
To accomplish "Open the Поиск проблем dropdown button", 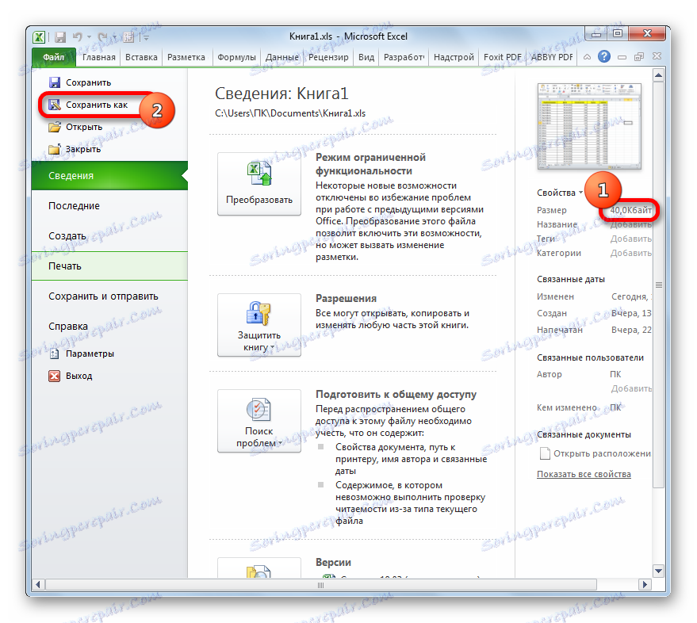I will tap(259, 421).
